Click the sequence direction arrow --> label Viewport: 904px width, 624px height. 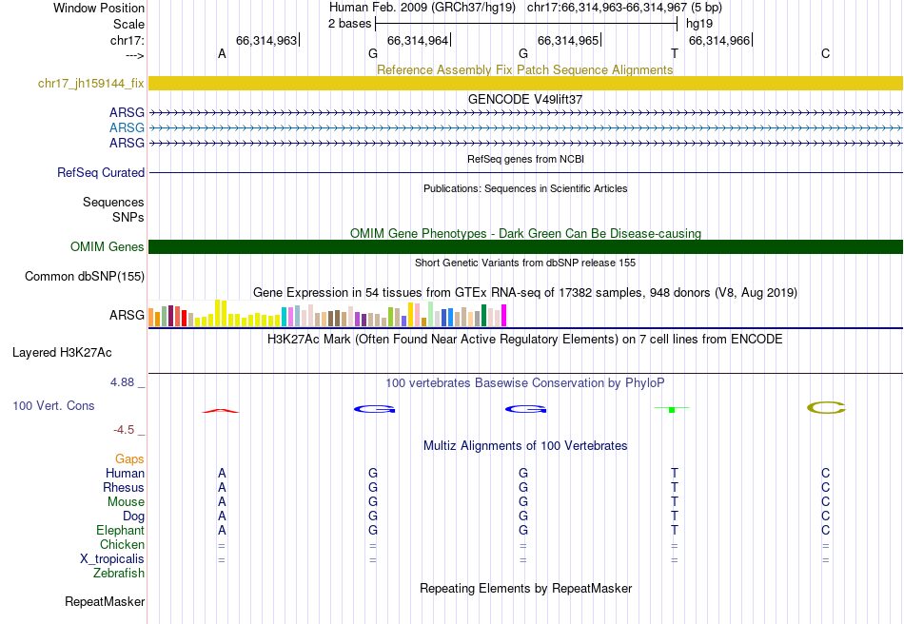pos(135,55)
